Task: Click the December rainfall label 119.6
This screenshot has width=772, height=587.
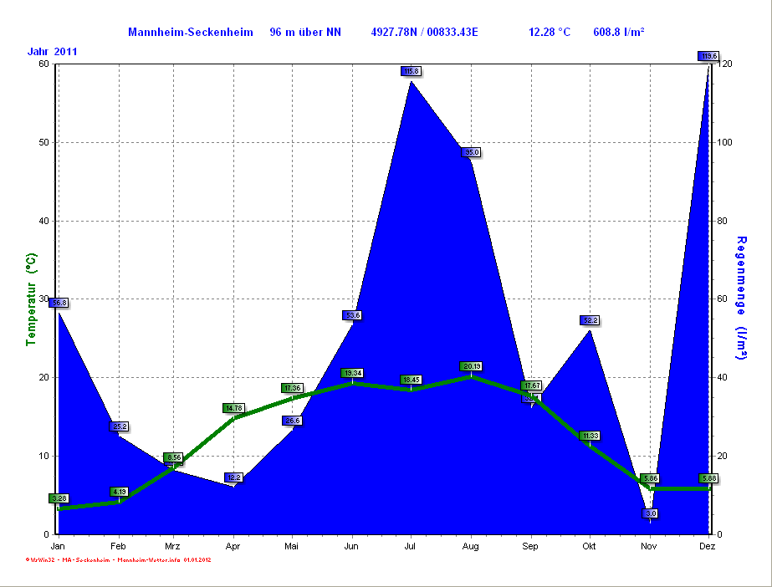Action: 708,56
